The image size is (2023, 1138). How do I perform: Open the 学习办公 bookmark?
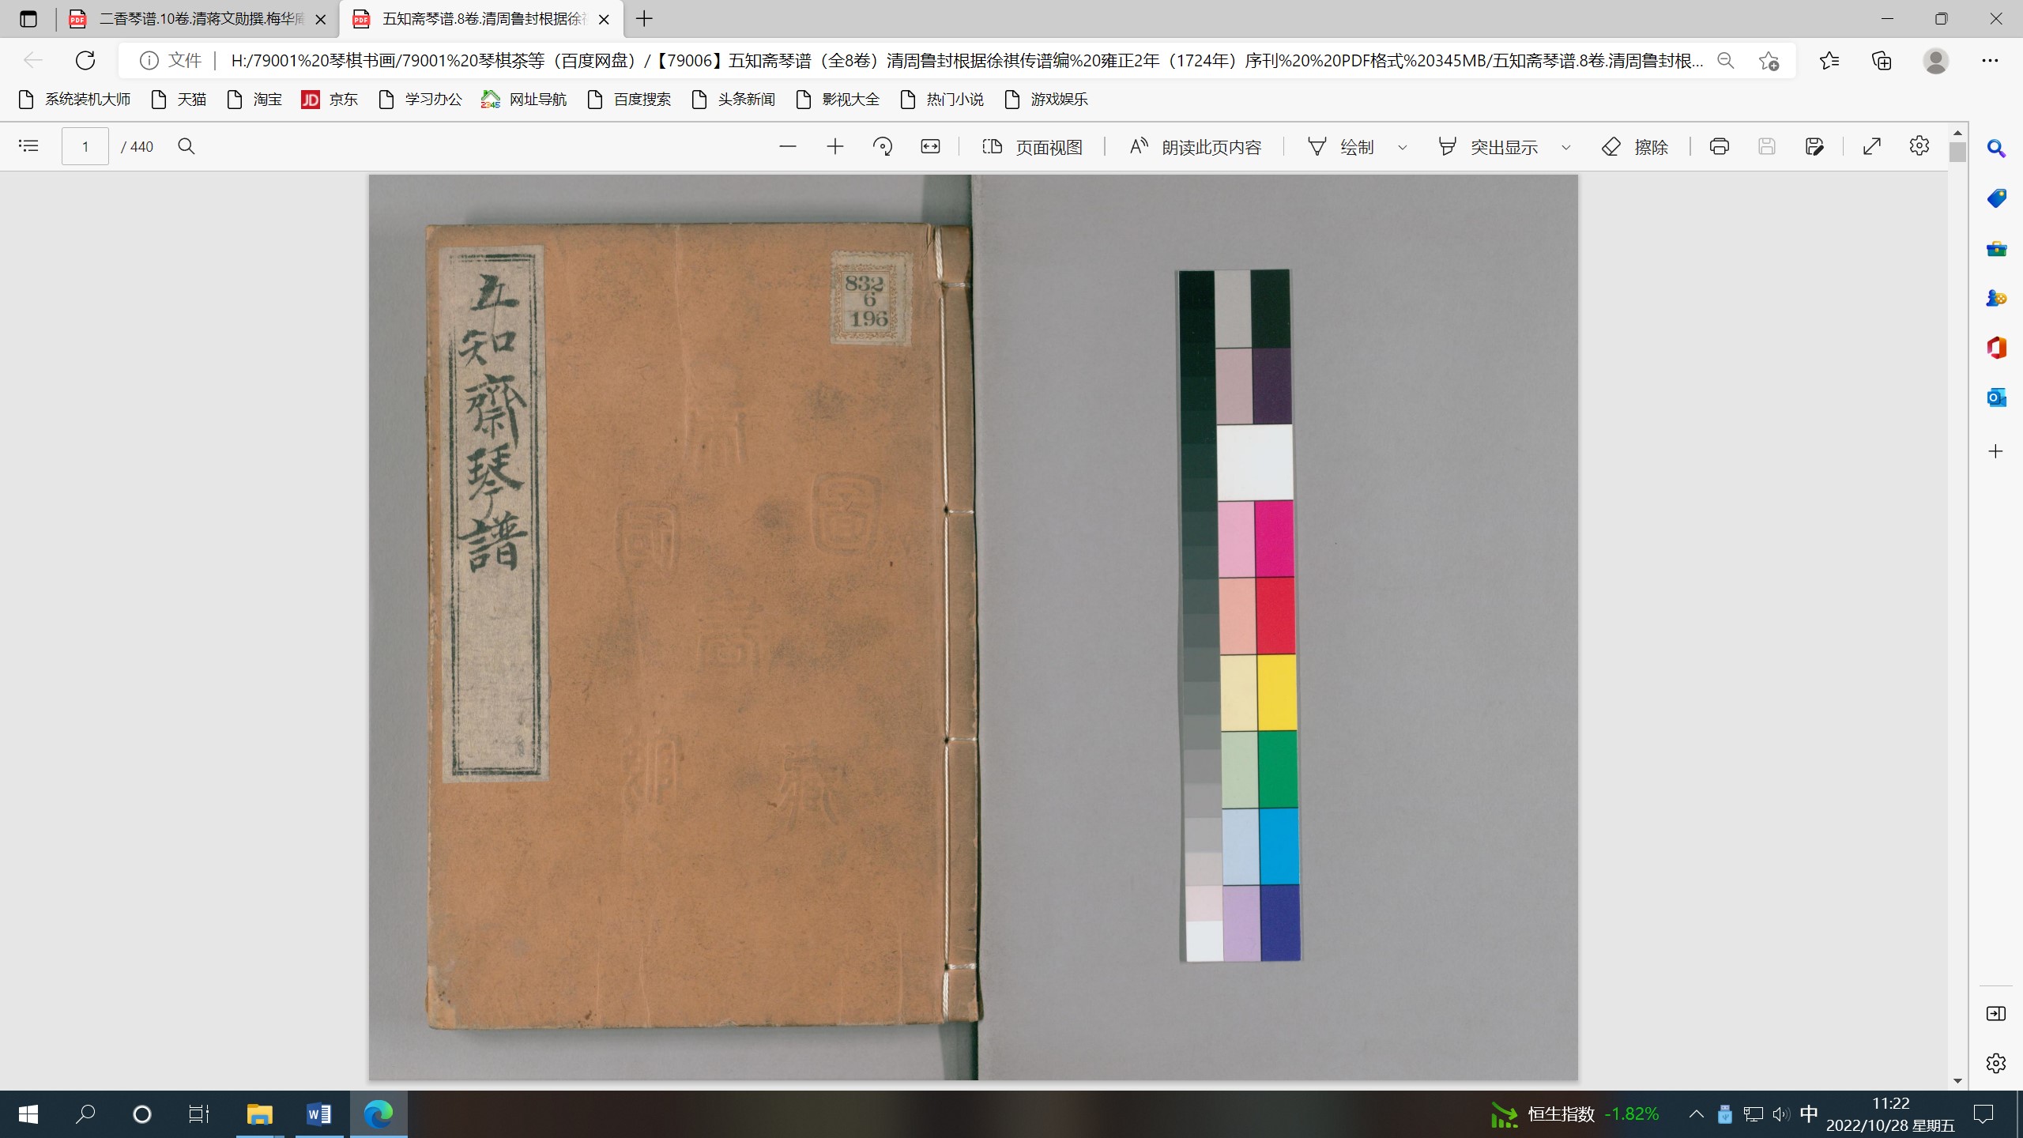[420, 100]
